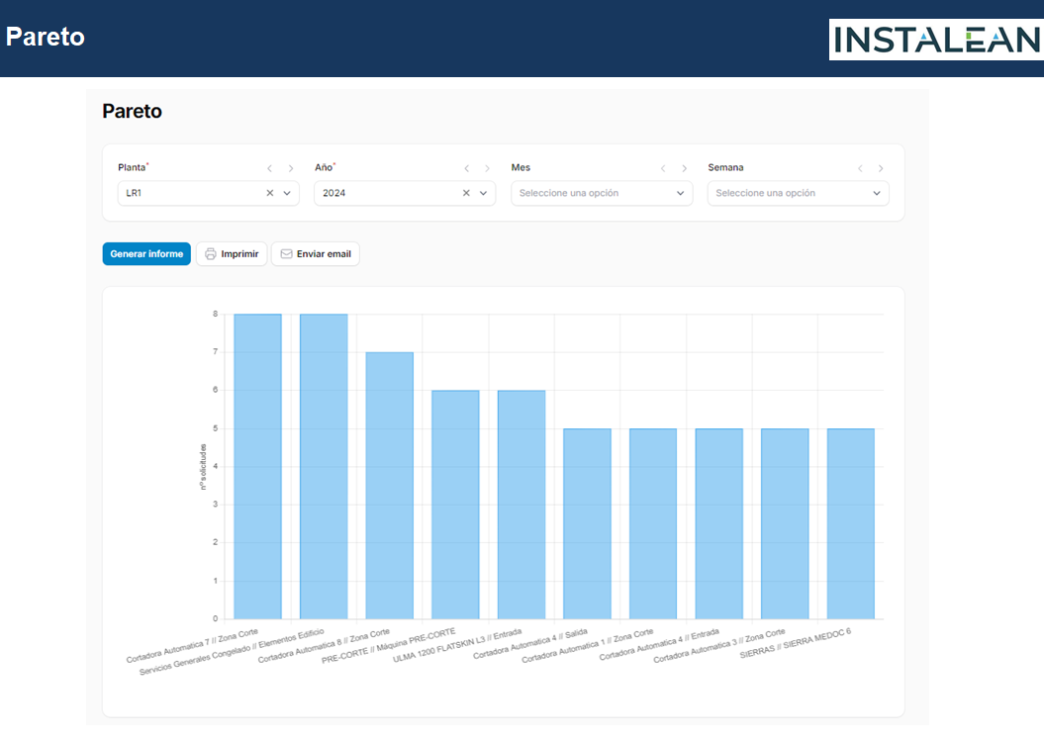Go to next year using Año arrow
1044x742 pixels.
487,168
